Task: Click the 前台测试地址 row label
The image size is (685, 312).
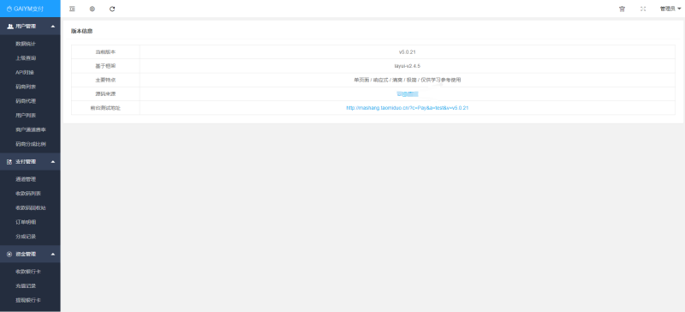Action: (x=105, y=108)
